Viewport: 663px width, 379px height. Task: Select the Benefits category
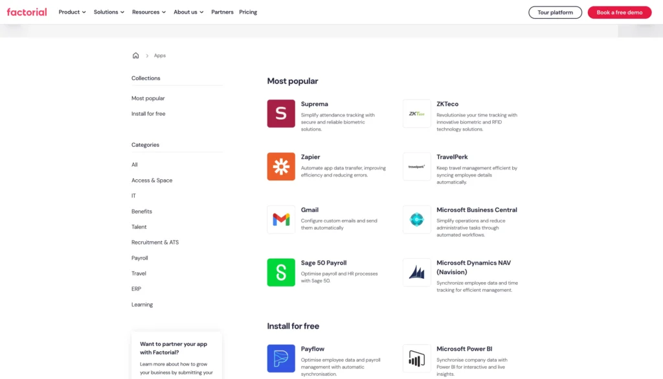click(x=142, y=211)
